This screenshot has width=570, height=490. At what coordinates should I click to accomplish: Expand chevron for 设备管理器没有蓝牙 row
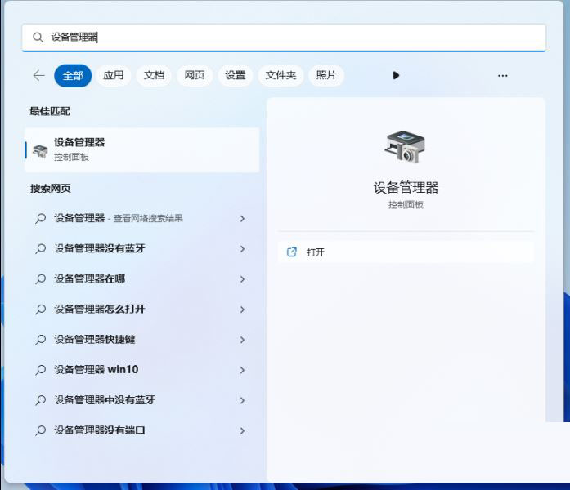pyautogui.click(x=242, y=248)
